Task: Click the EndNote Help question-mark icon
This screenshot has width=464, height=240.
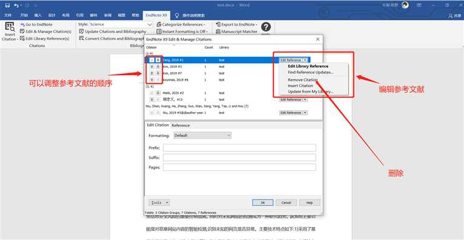Action: coord(266,27)
